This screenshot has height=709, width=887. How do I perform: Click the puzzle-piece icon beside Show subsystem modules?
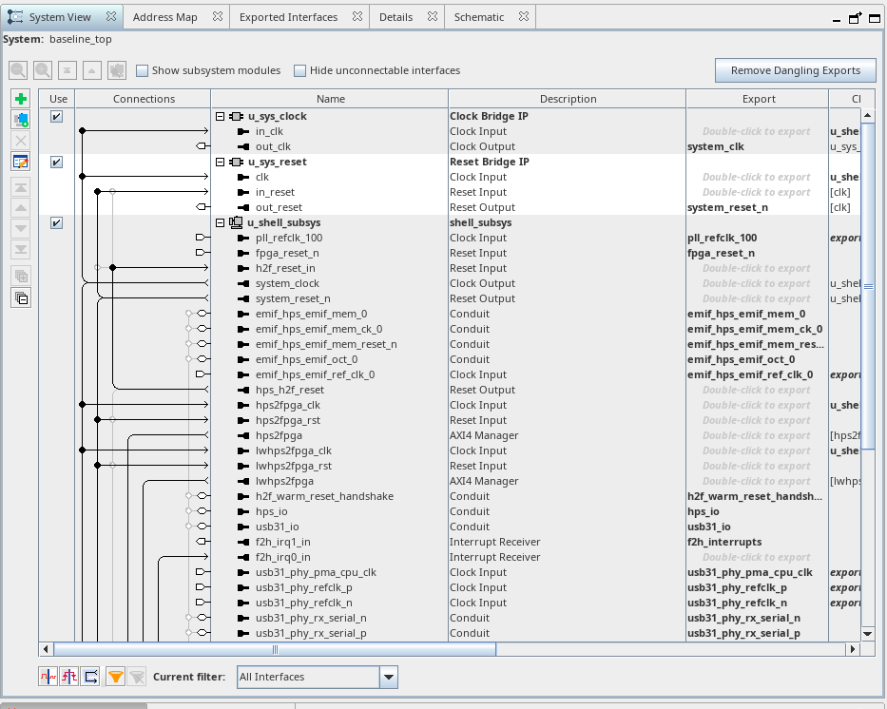pyautogui.click(x=117, y=70)
